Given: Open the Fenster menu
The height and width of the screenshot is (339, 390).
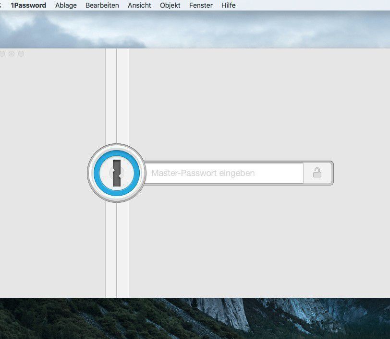Looking at the screenshot, I should pos(201,5).
